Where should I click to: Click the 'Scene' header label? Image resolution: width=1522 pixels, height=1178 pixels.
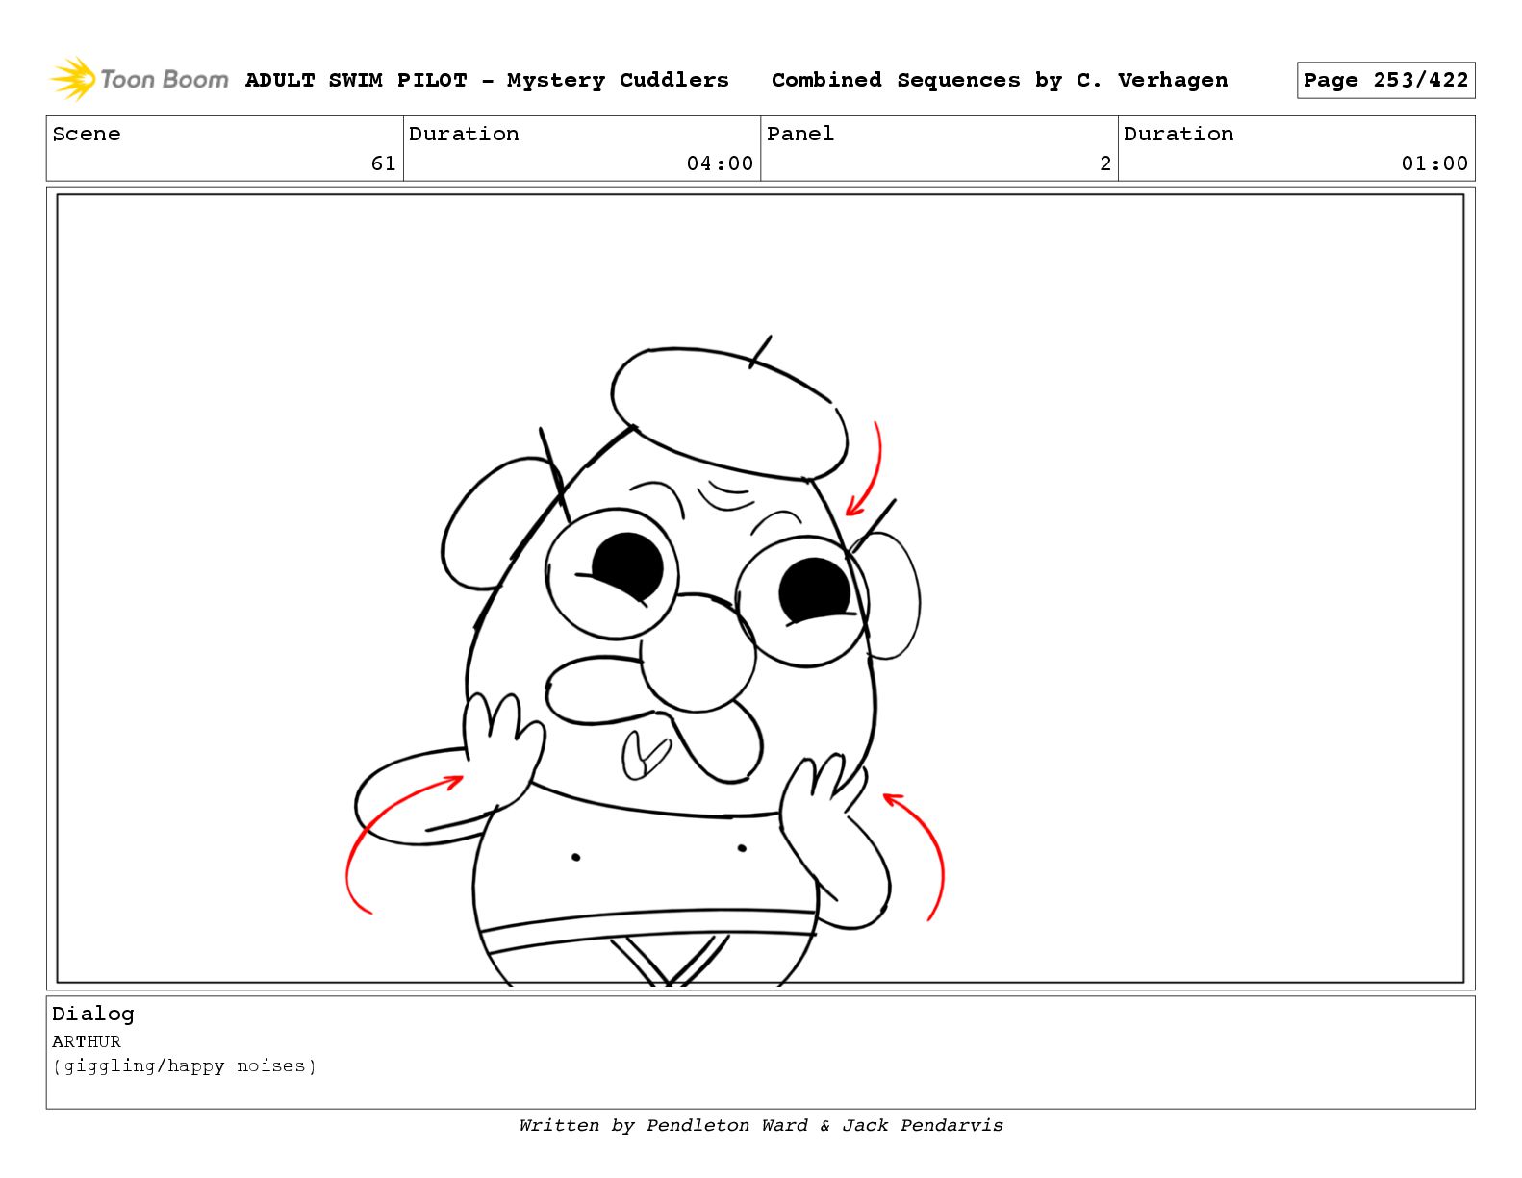point(87,134)
